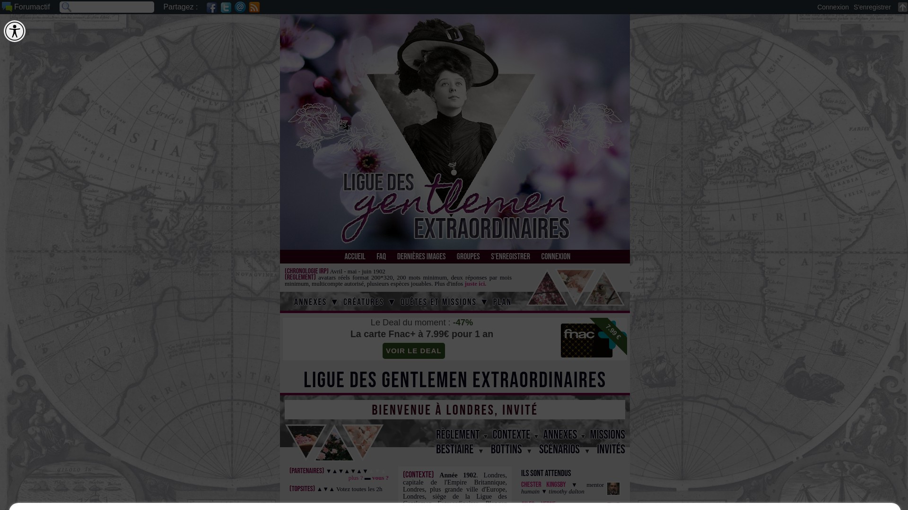Click the Forumactif logo icon

coord(7,7)
